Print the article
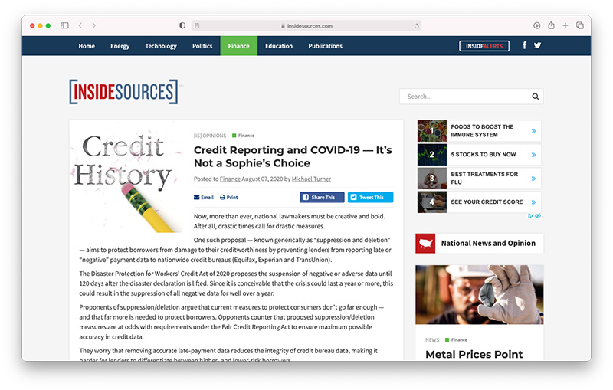This screenshot has width=613, height=390. pyautogui.click(x=228, y=197)
